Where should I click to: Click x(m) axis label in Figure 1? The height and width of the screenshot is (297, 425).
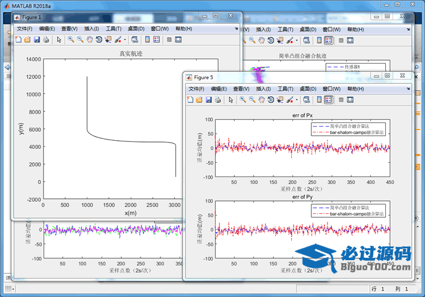(x=130, y=213)
